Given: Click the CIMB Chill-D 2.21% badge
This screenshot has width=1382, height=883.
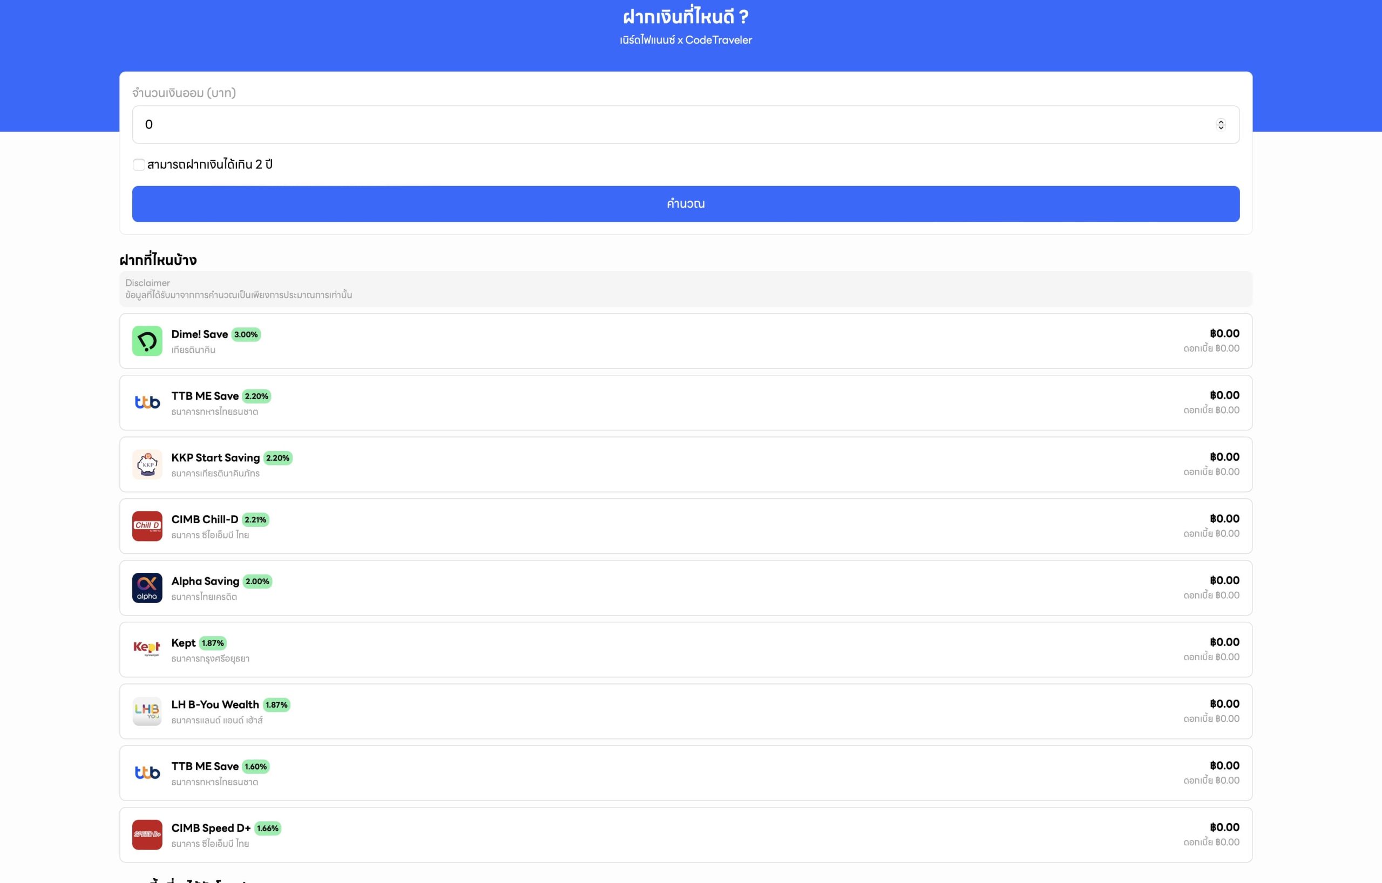Looking at the screenshot, I should click(x=255, y=519).
